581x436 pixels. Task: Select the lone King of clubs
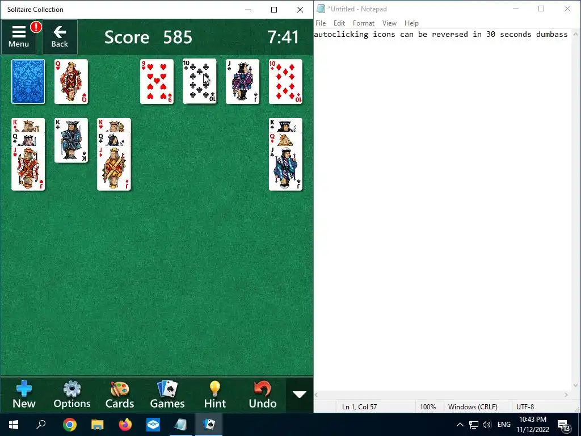[71, 141]
